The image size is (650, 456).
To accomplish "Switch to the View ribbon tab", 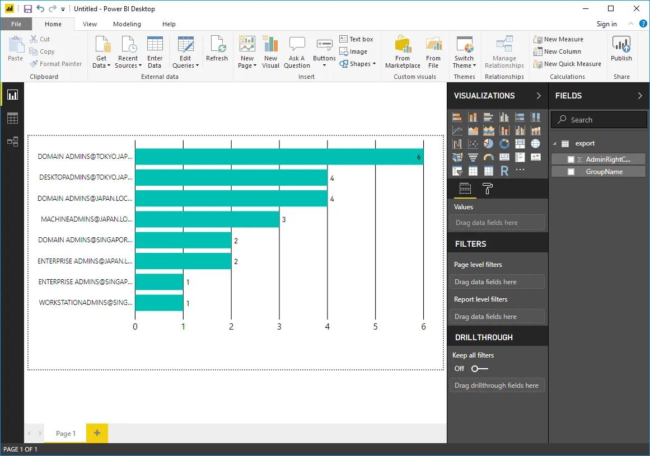I will pos(90,24).
